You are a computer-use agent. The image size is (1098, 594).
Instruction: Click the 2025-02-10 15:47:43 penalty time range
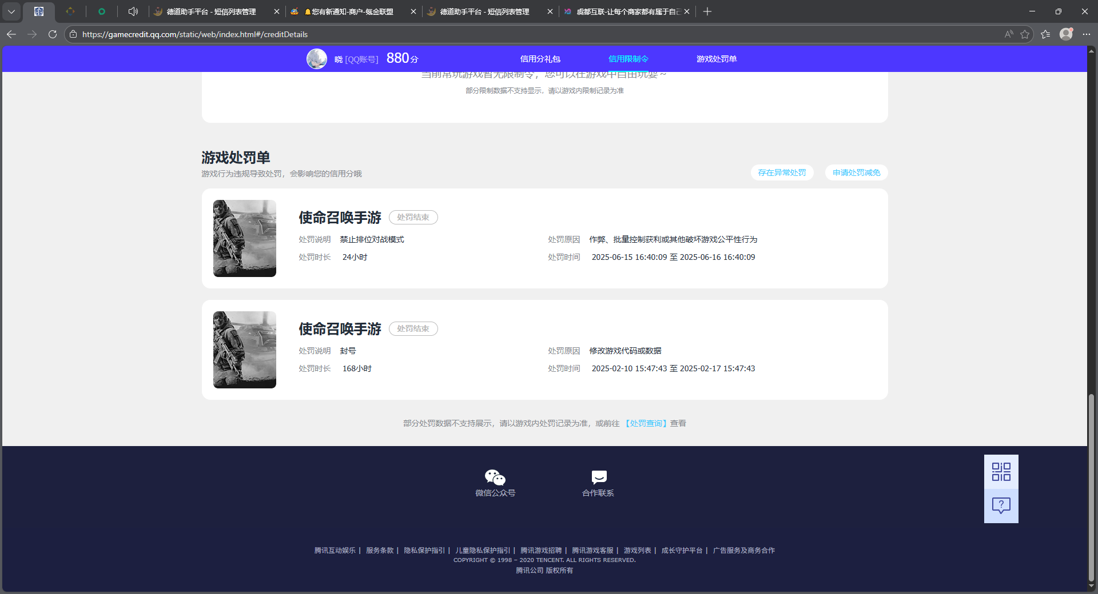(x=673, y=368)
